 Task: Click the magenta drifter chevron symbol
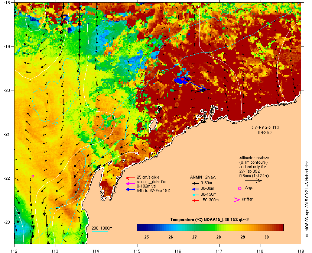click(237, 200)
